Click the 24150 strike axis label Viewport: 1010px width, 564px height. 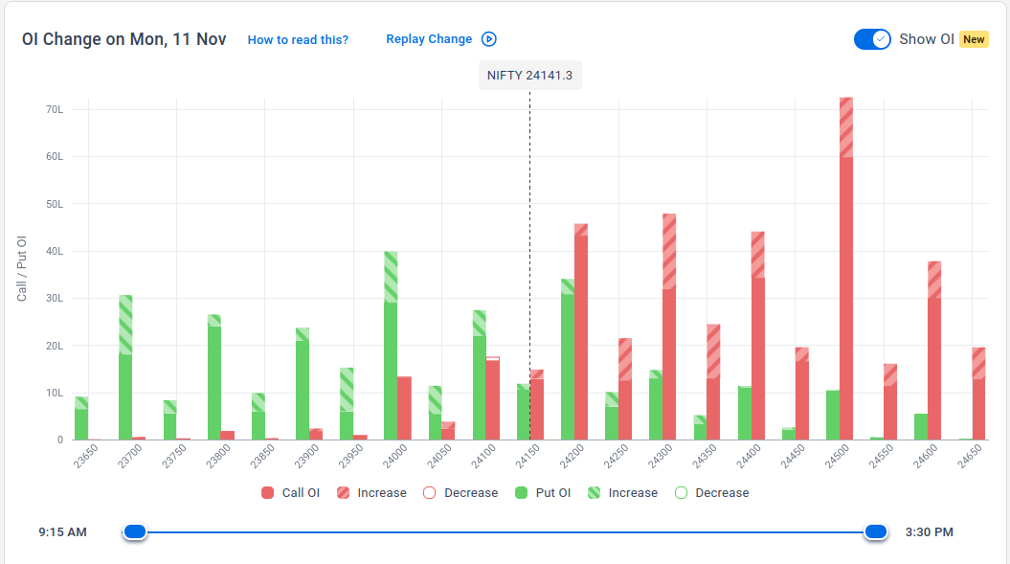527,456
